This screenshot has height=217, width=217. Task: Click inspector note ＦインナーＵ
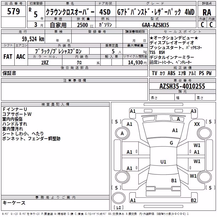tap(15, 109)
